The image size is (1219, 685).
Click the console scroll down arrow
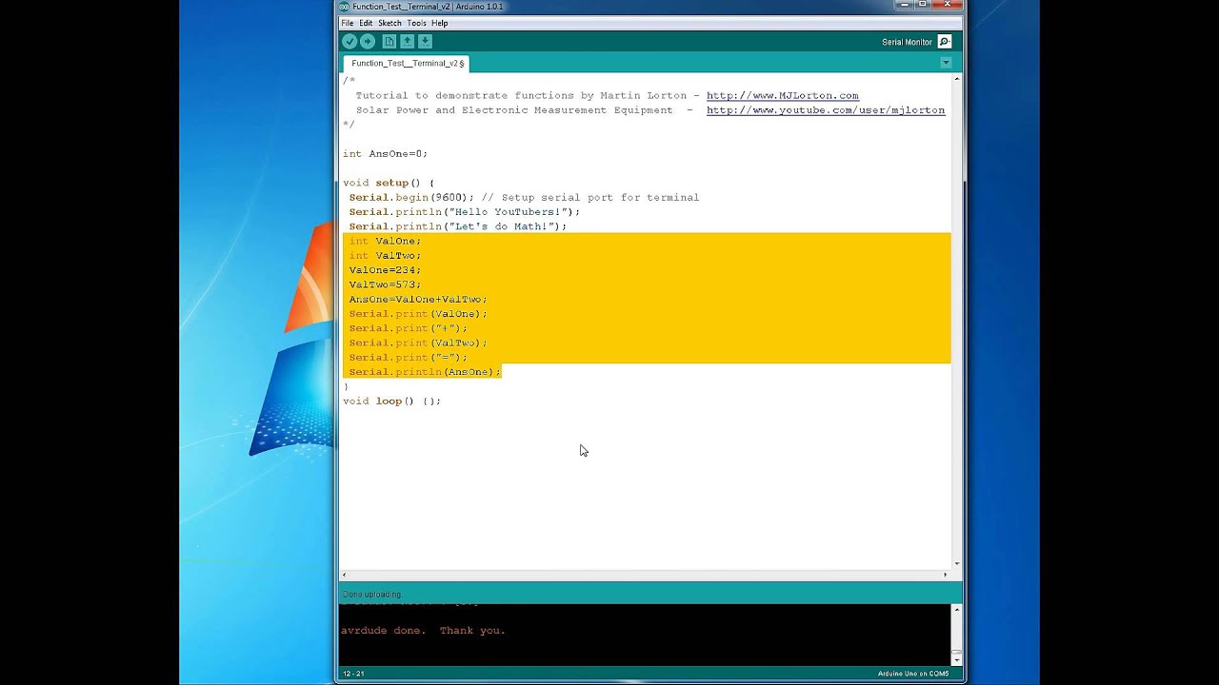pyautogui.click(x=956, y=660)
